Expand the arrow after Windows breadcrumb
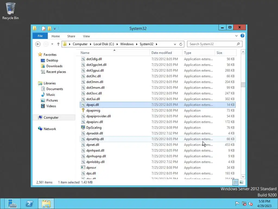The width and height of the screenshot is (278, 209). pos(137,44)
